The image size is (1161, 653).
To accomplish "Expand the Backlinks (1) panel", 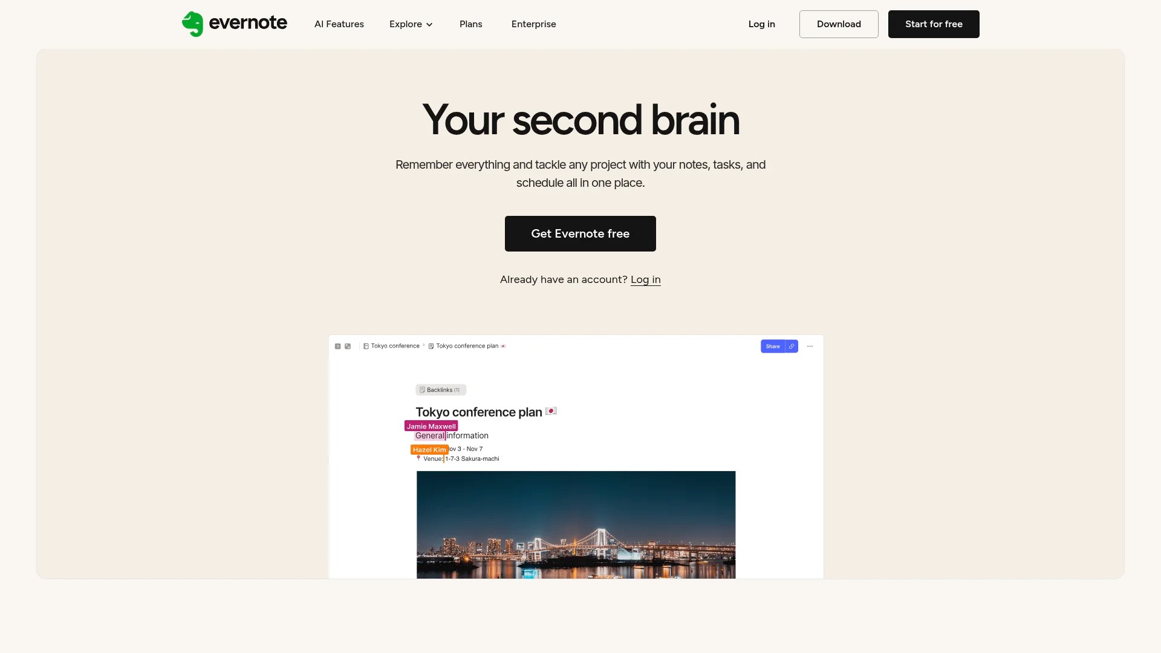I will click(x=441, y=389).
